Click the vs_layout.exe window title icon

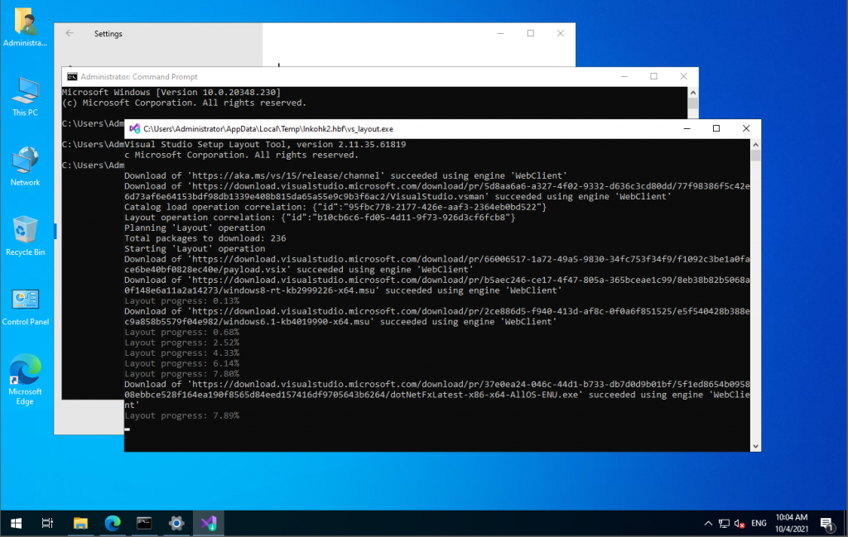135,128
